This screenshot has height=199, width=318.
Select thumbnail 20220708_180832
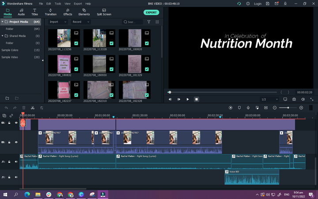pos(64,64)
